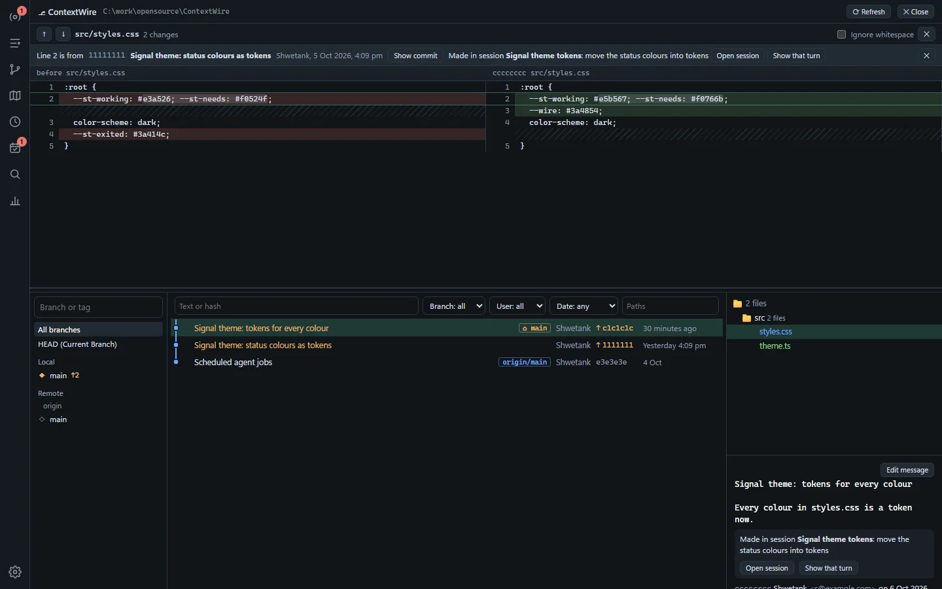
Task: Jump to previous change with up arrow
Action: coord(44,34)
